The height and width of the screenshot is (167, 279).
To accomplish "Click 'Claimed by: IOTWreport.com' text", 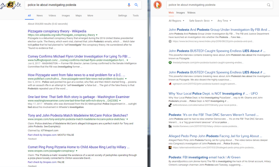I will pos(43,131).
